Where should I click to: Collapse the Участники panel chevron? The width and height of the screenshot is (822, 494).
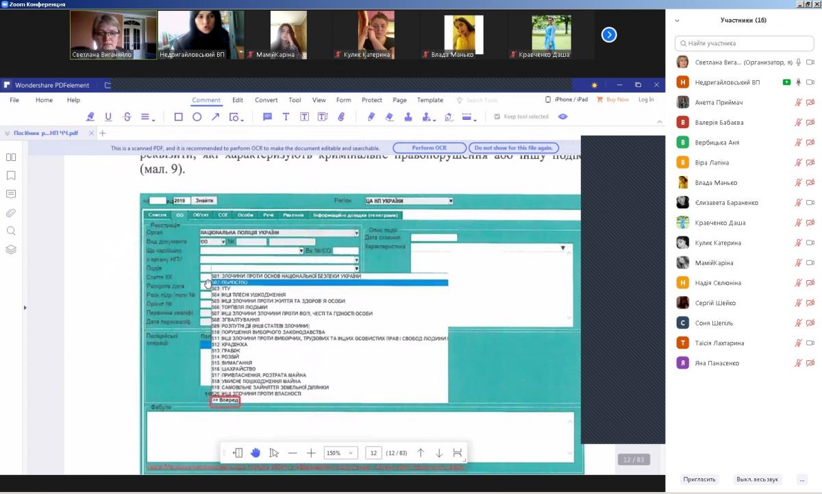(x=677, y=21)
